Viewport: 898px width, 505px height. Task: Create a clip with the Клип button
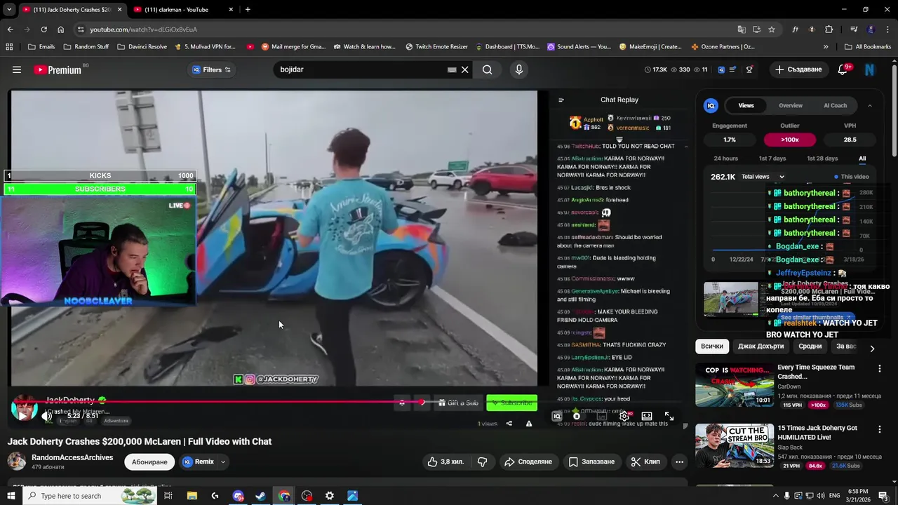[x=645, y=462]
